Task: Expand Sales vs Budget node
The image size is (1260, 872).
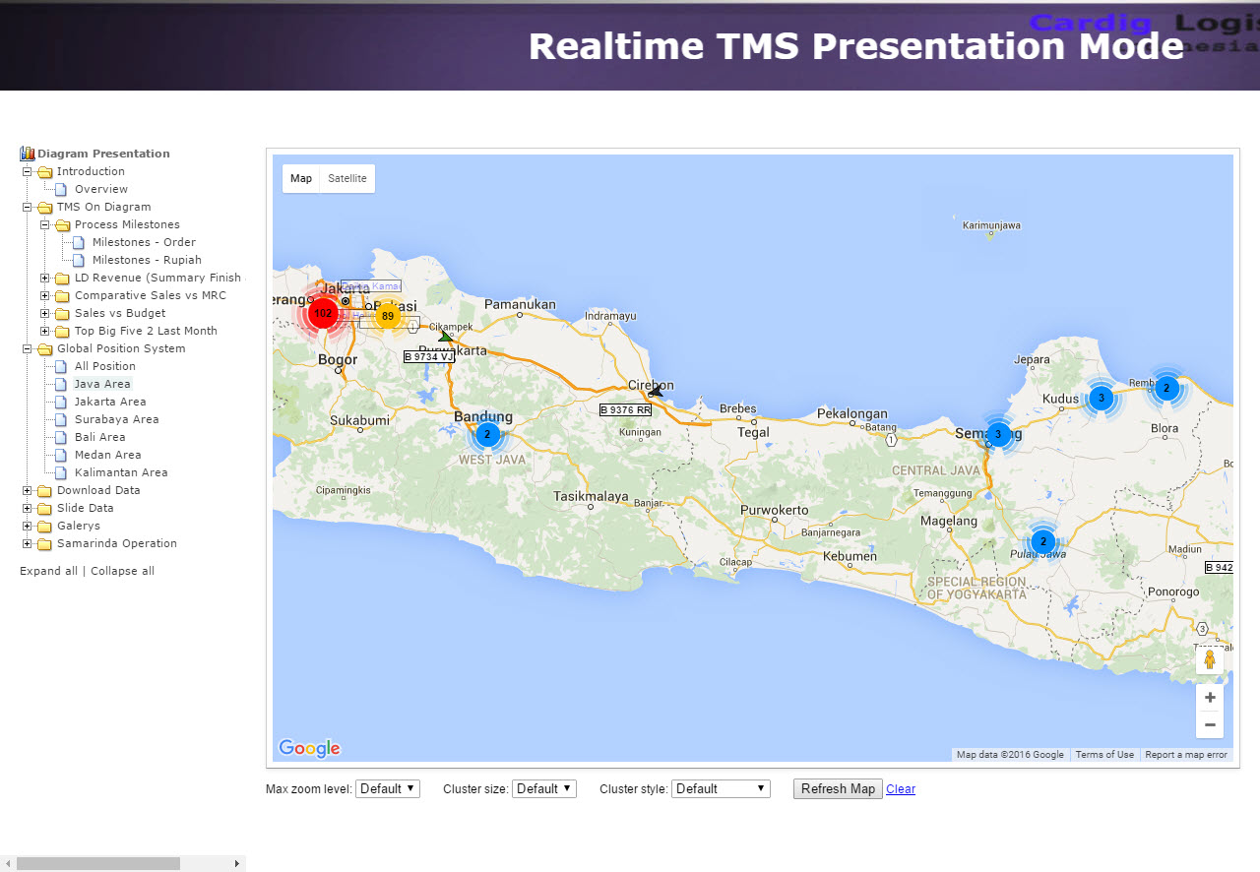Action: pyautogui.click(x=45, y=314)
